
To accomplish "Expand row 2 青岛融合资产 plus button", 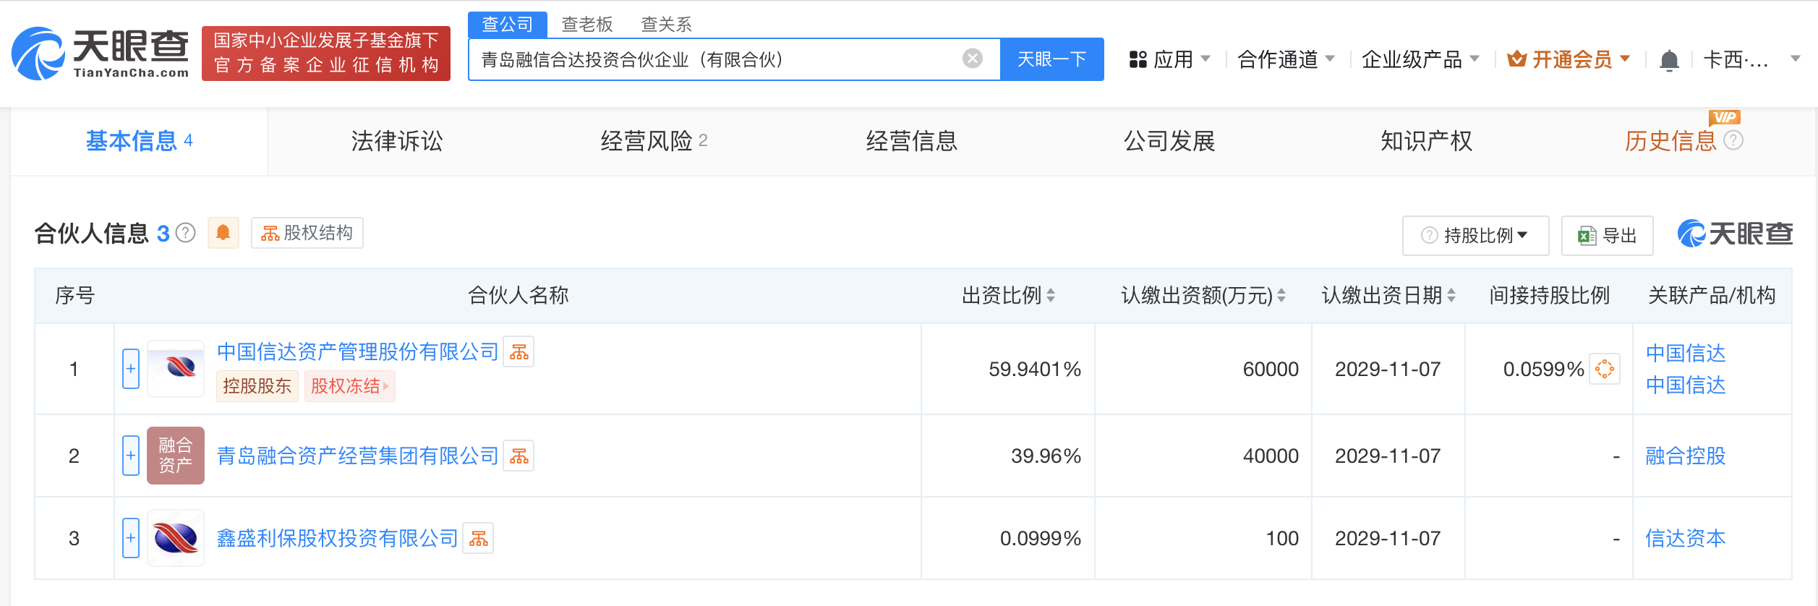I will tap(131, 456).
